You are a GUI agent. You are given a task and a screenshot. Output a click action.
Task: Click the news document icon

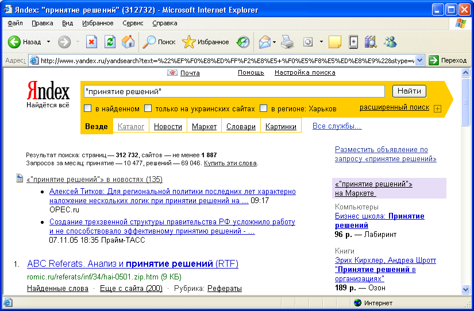(20, 178)
